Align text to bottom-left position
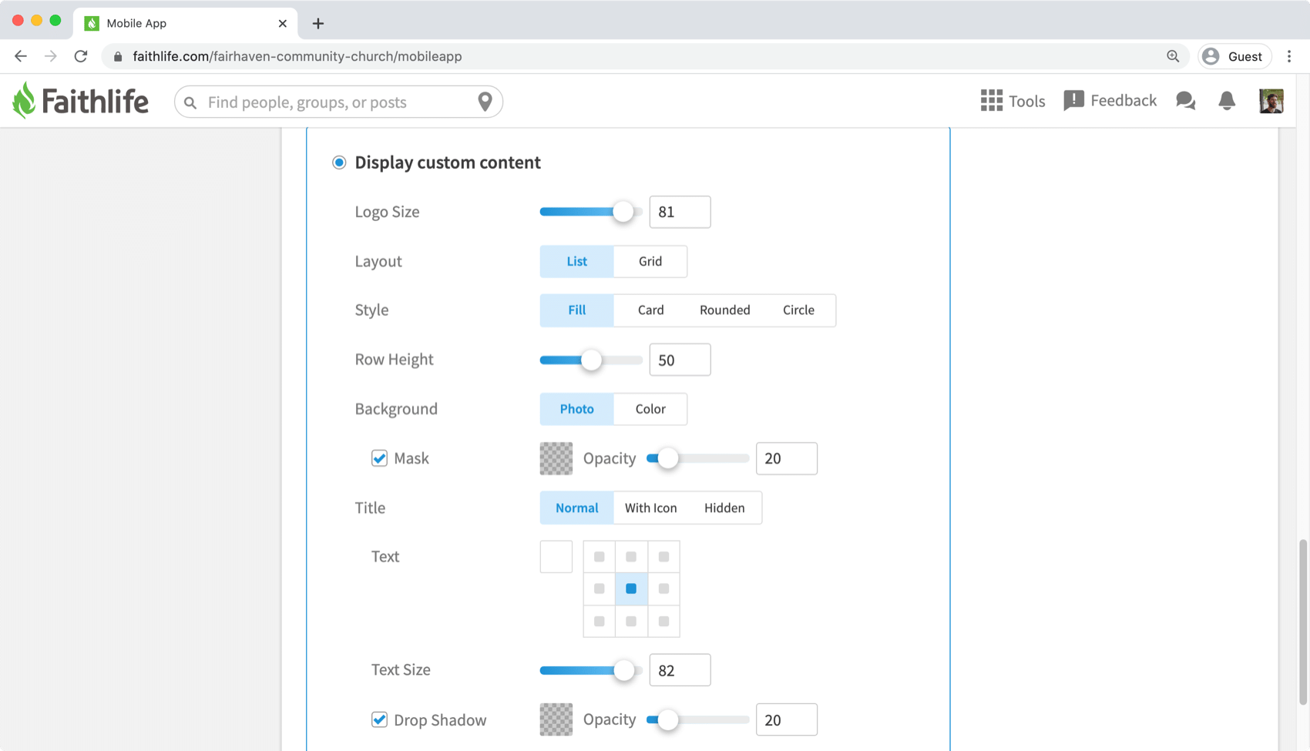 click(599, 621)
